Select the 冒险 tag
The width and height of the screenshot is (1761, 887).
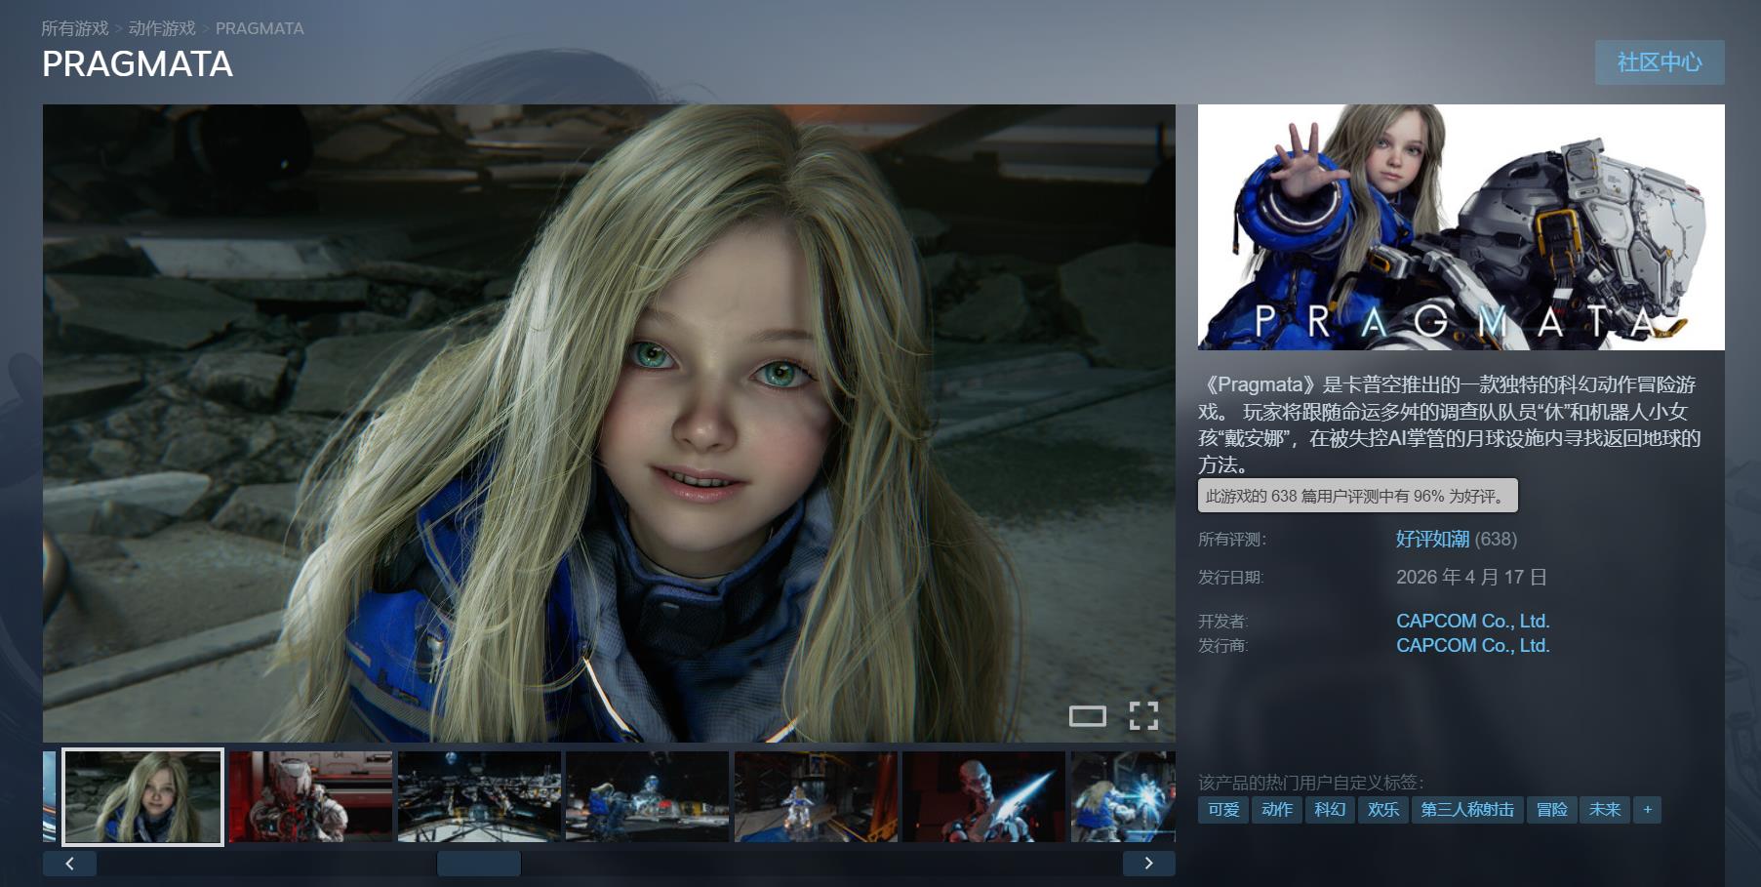pos(1551,809)
